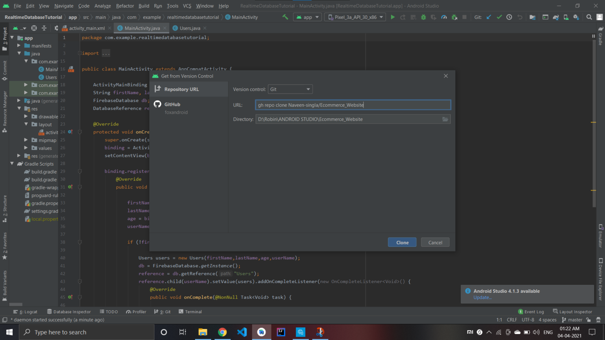This screenshot has width=605, height=340.
Task: Expand the manifests folder
Action: coord(19,46)
